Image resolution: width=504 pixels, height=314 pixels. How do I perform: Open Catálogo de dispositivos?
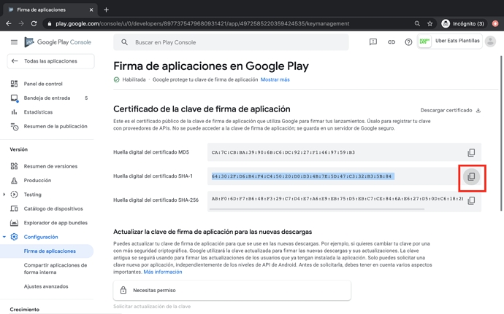pyautogui.click(x=53, y=208)
